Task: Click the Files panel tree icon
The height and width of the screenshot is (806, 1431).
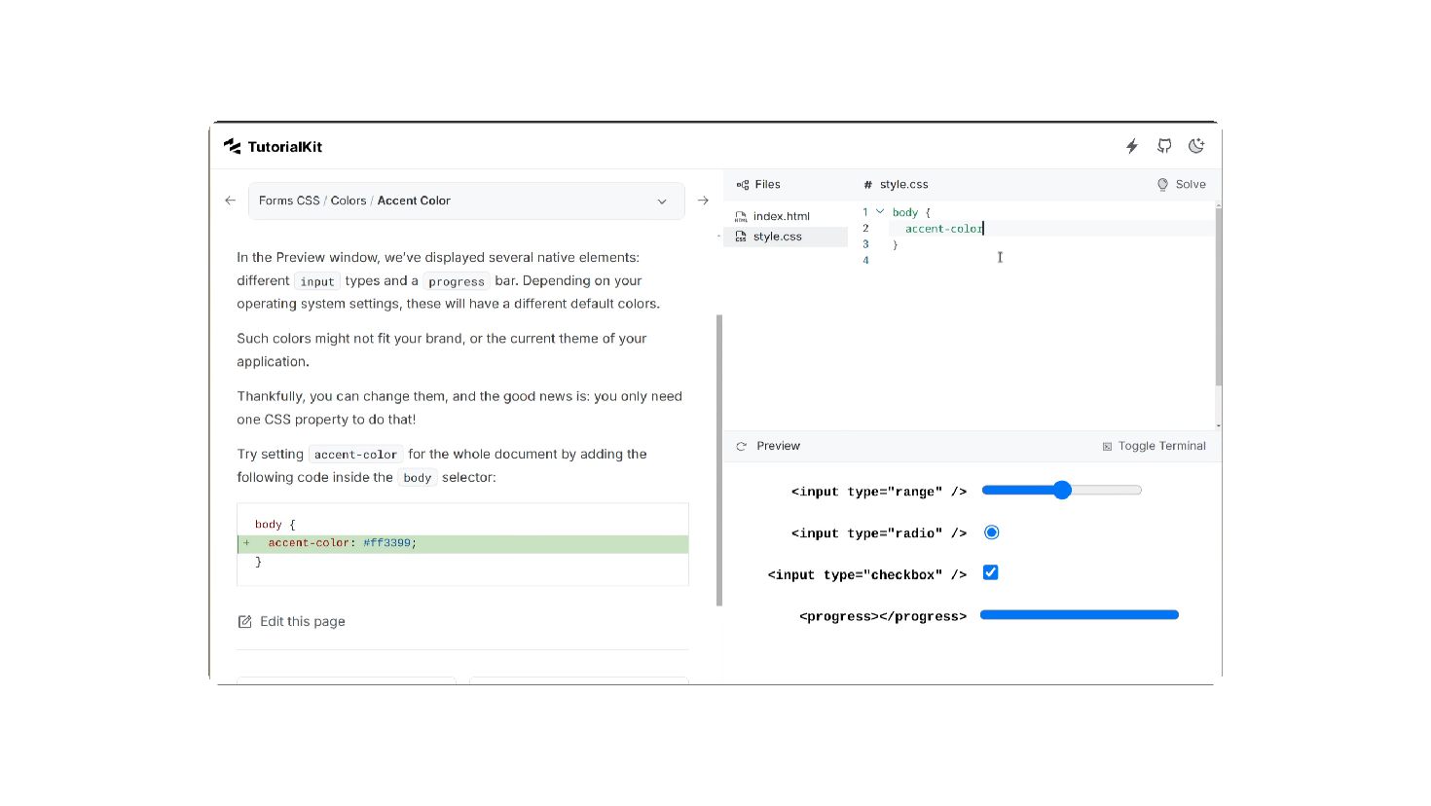Action: (743, 184)
